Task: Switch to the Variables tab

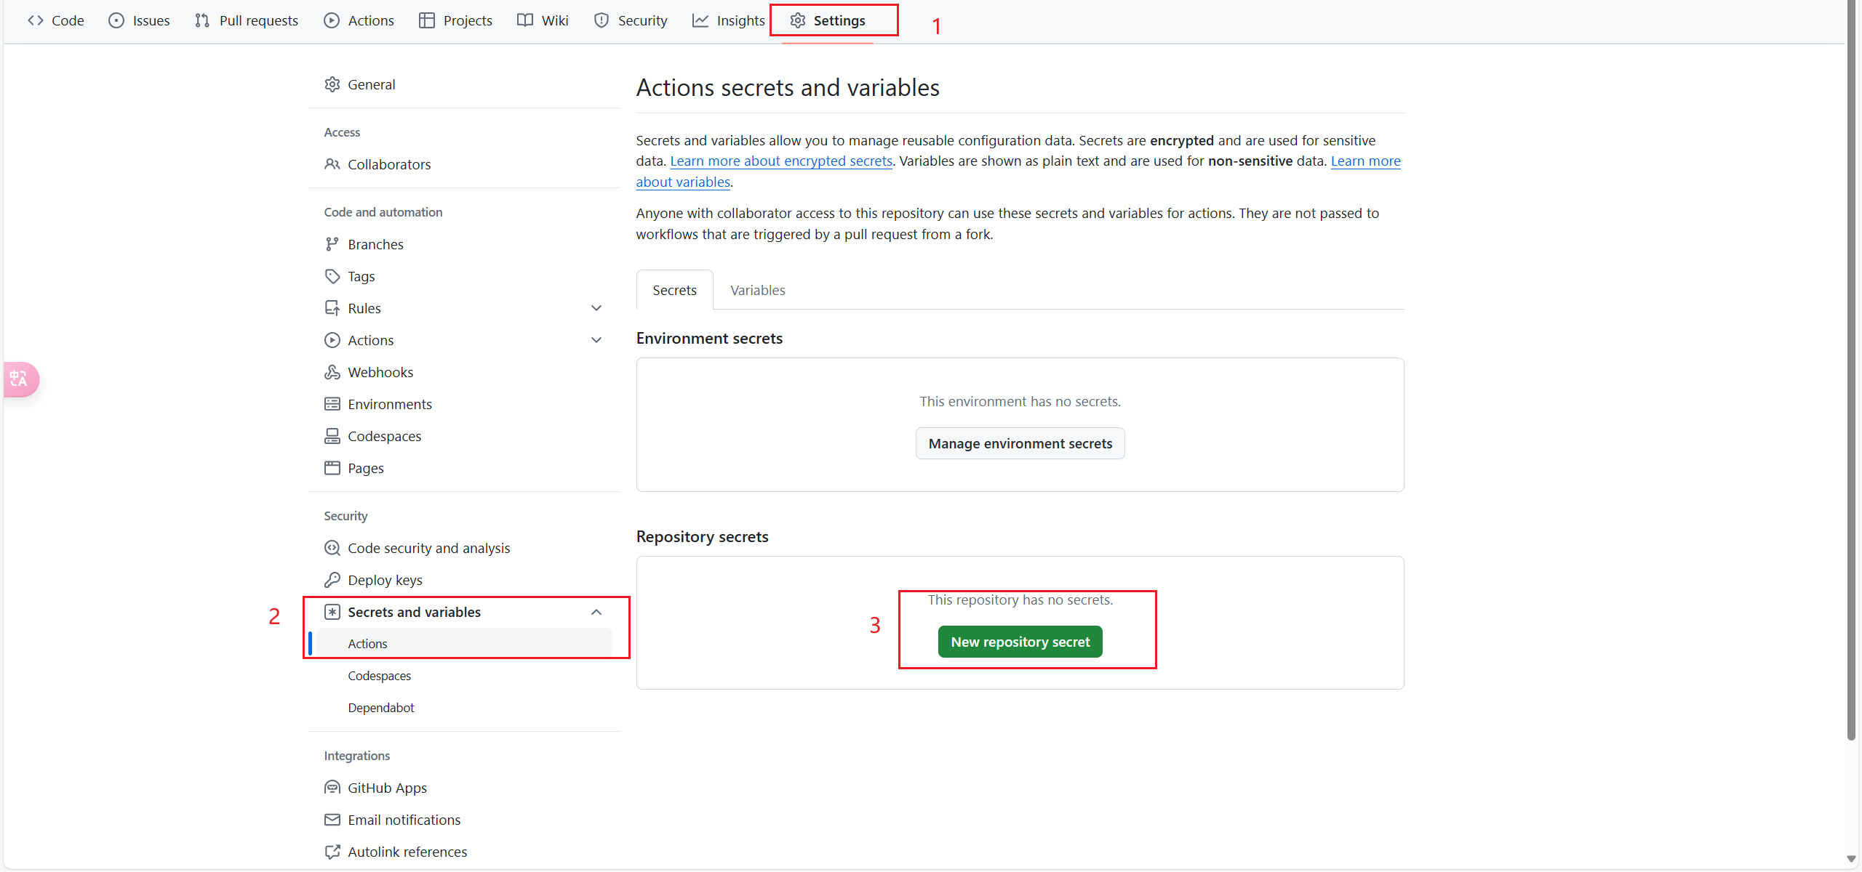Action: coord(757,290)
